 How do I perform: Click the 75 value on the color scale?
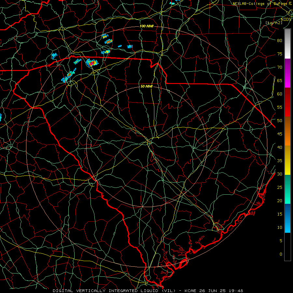(280, 54)
